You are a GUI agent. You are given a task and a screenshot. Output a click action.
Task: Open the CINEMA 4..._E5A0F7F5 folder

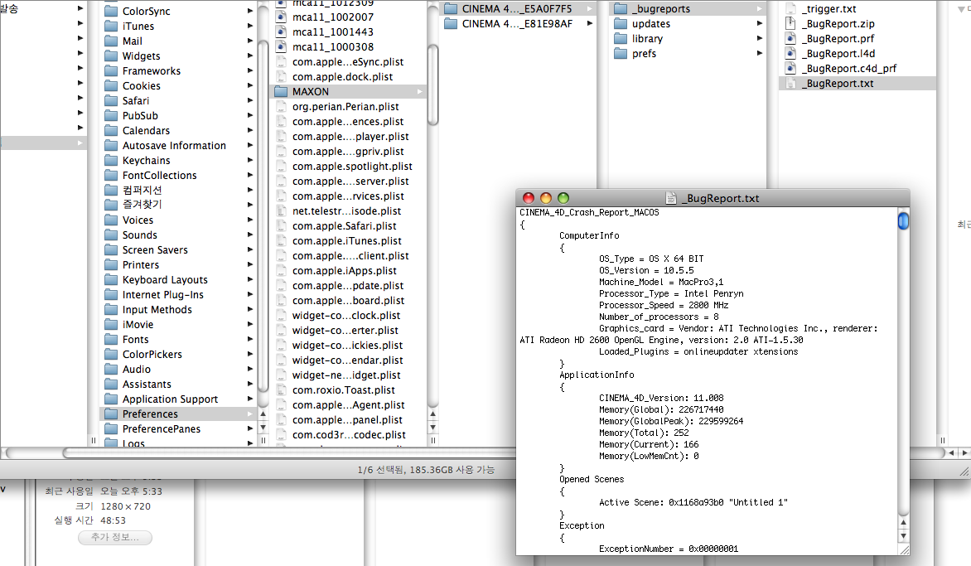pos(517,8)
